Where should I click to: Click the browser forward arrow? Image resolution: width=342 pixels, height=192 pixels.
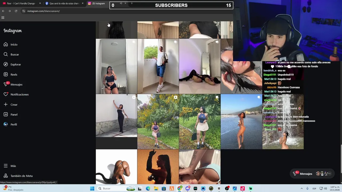coord(10,11)
